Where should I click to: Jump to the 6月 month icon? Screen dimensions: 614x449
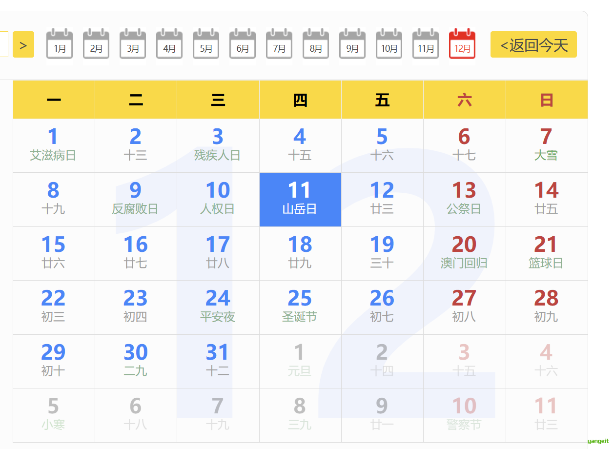tap(243, 45)
